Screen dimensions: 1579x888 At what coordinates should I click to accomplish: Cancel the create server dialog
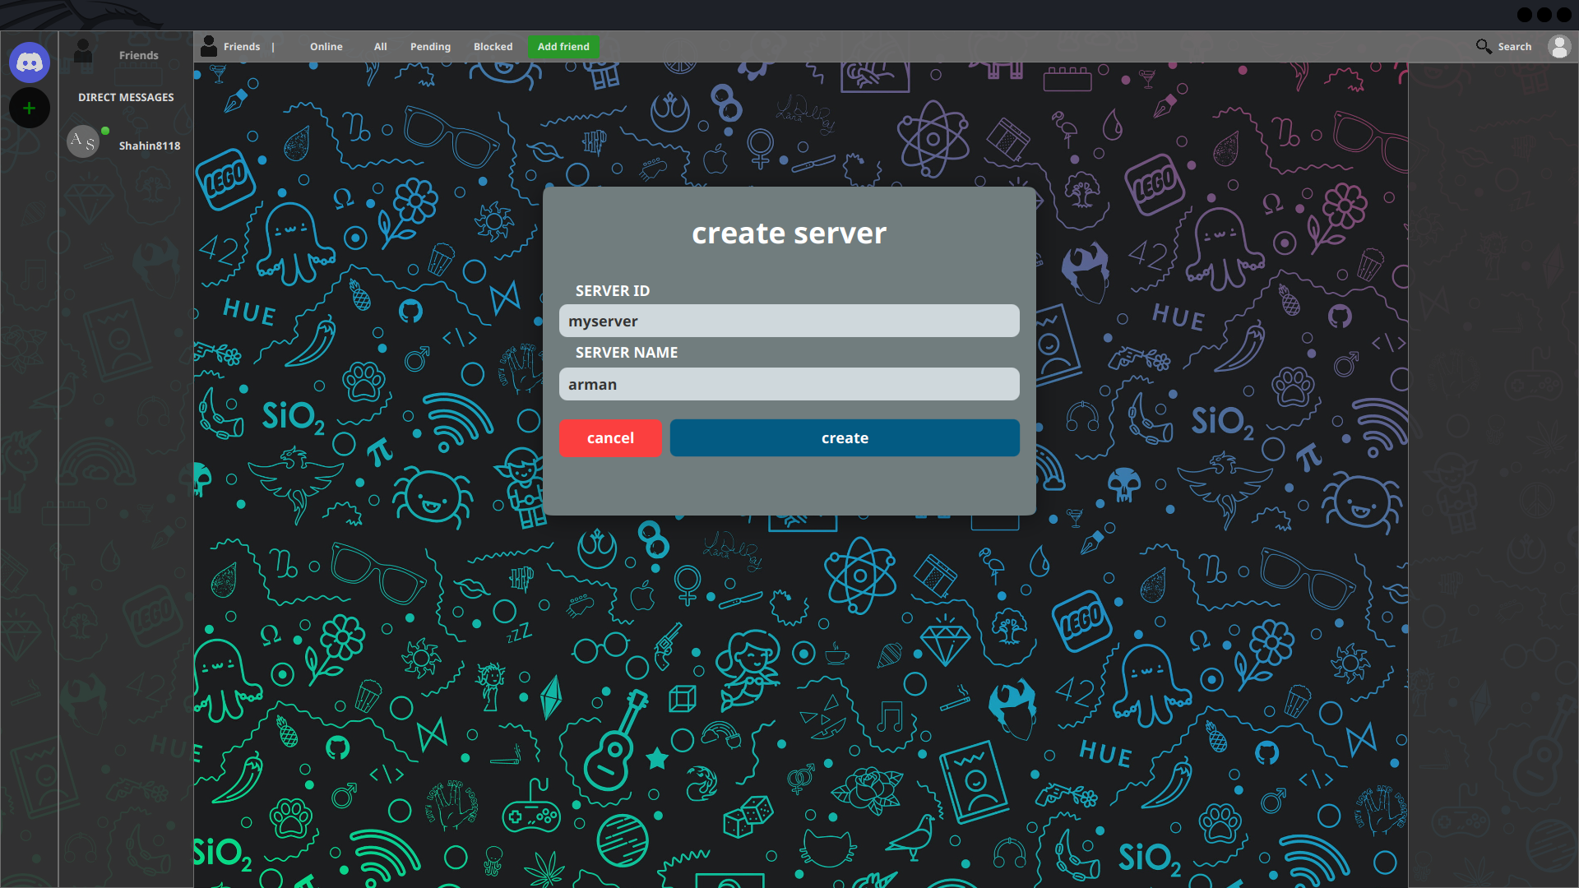point(610,438)
